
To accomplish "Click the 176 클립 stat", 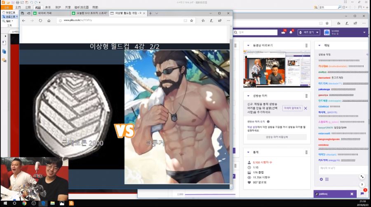I will (x=256, y=172).
